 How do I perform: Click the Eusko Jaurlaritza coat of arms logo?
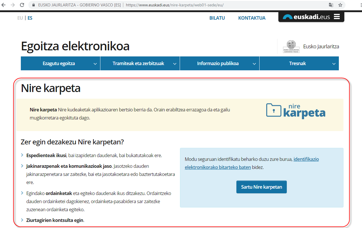coord(291,47)
